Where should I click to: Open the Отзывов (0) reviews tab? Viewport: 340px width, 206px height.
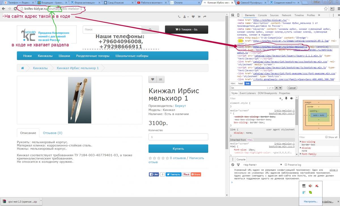[x=52, y=133]
